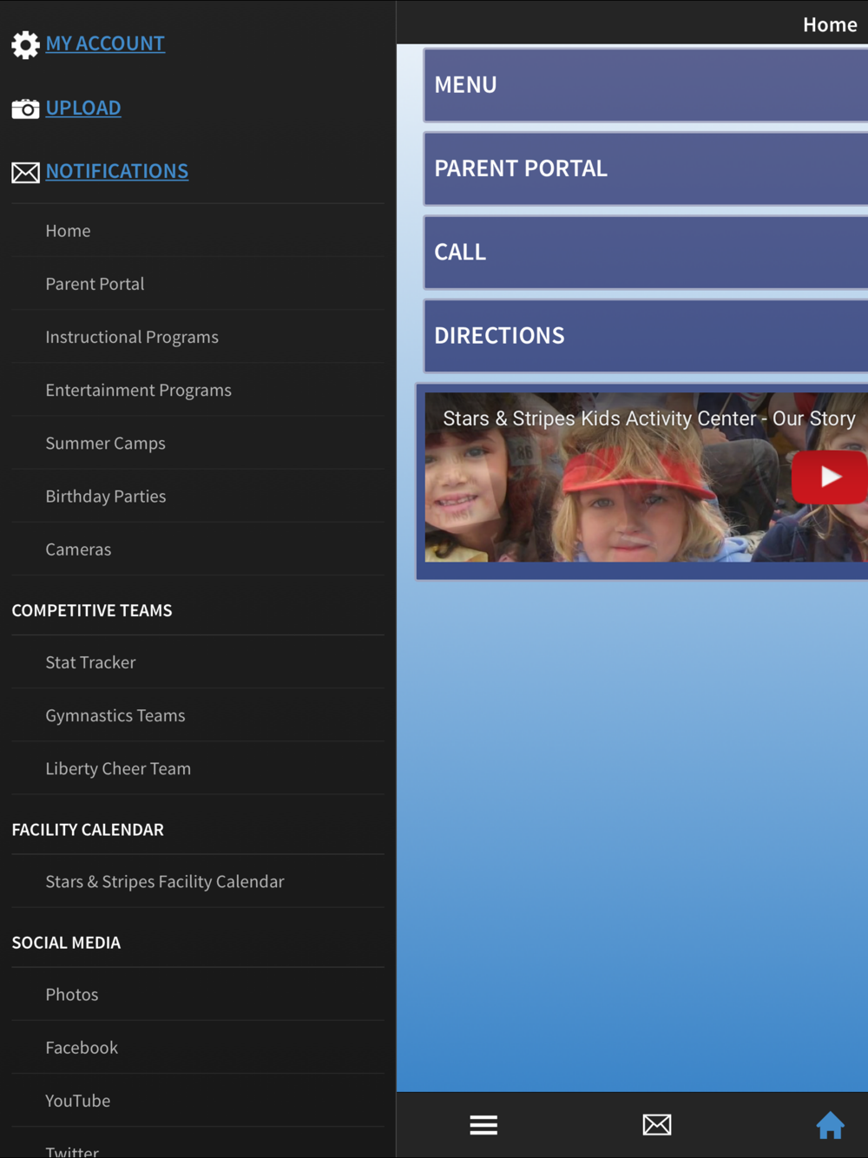Select Parent Portal in the sidebar menu

click(198, 284)
